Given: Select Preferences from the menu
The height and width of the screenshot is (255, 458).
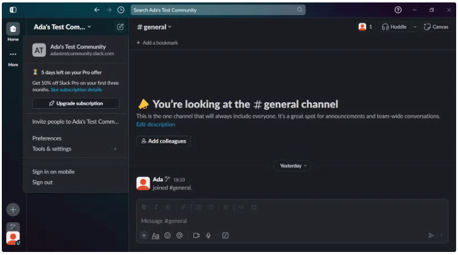Looking at the screenshot, I should point(47,138).
